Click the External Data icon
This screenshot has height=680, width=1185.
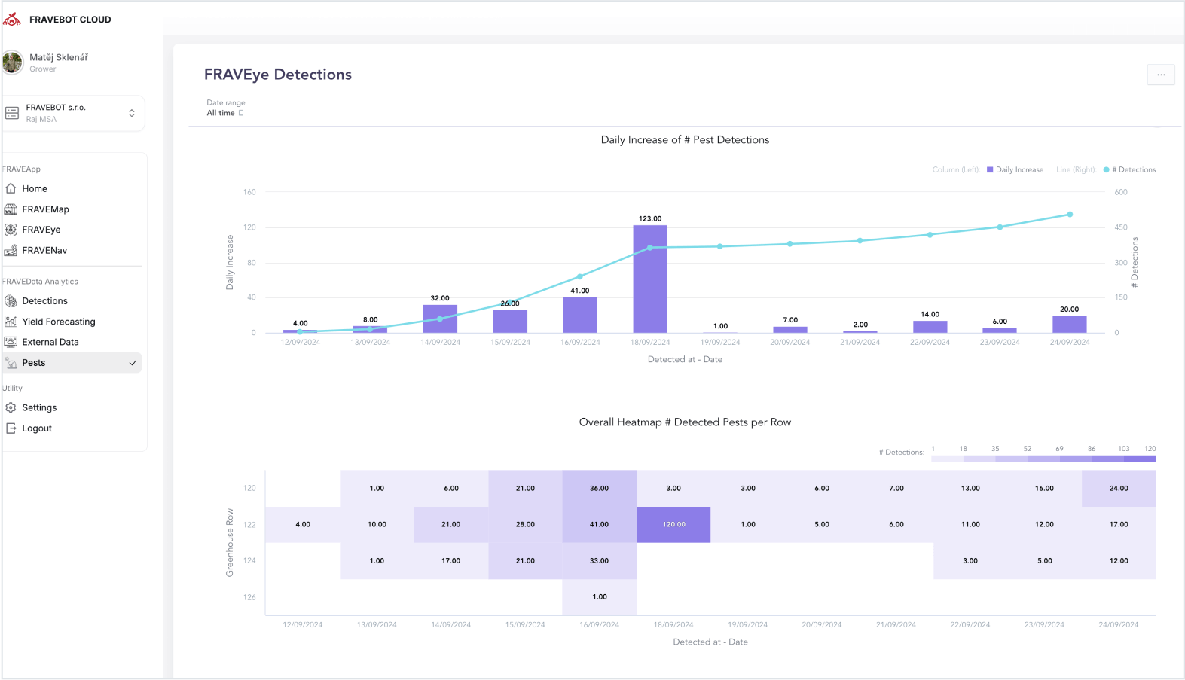(x=11, y=342)
